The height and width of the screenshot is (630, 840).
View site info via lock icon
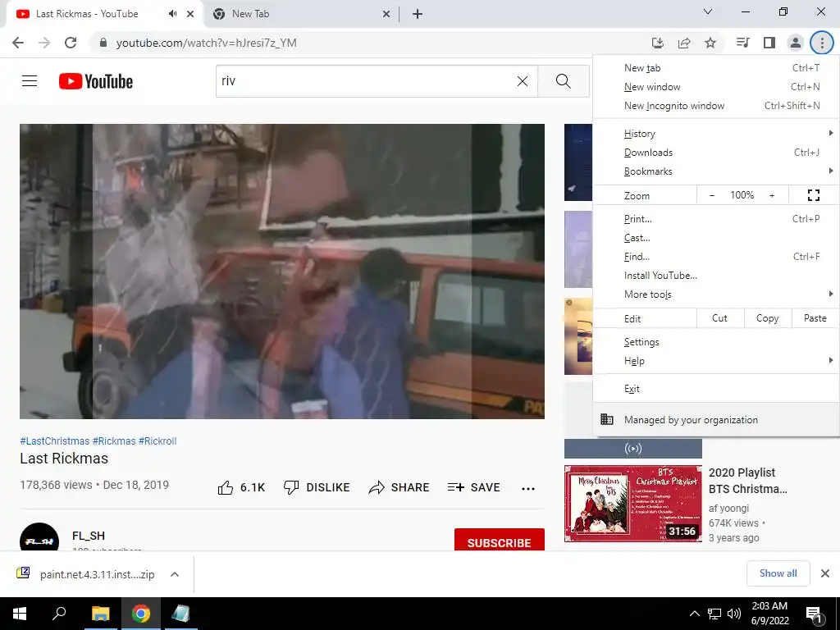103,43
